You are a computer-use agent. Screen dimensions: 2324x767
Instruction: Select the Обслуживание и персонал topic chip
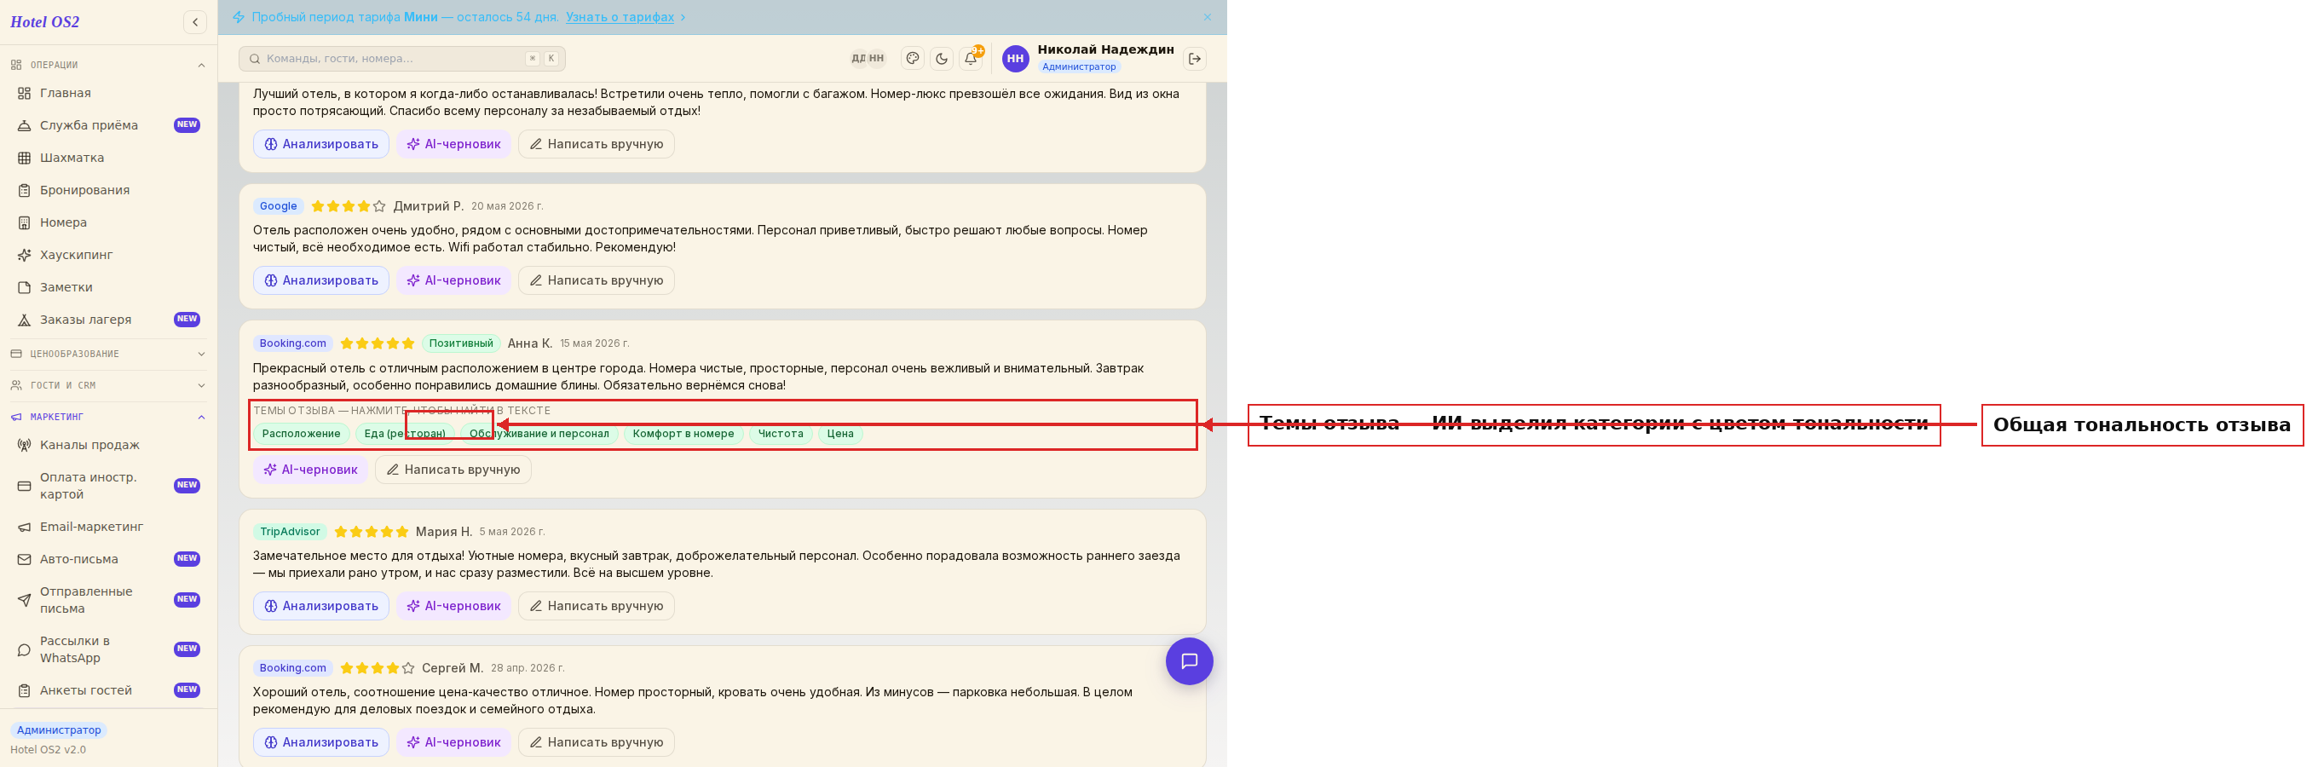539,434
